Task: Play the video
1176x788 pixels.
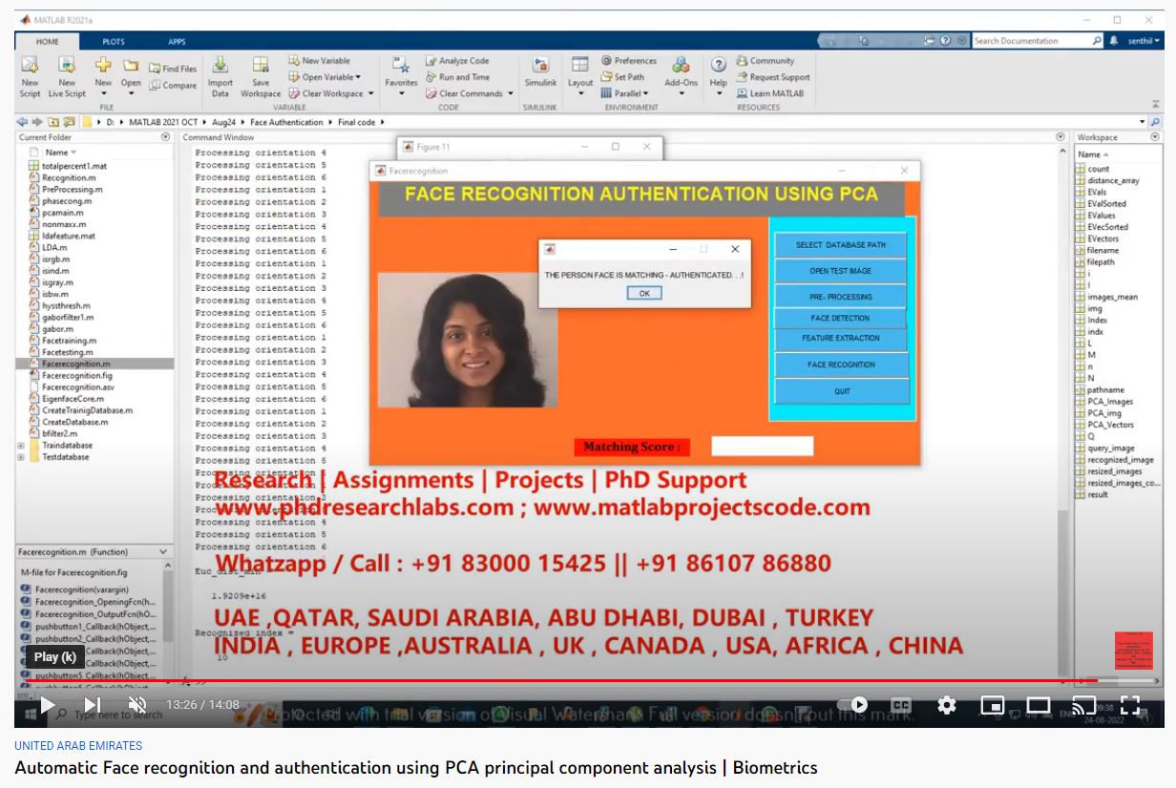Action: (x=47, y=705)
